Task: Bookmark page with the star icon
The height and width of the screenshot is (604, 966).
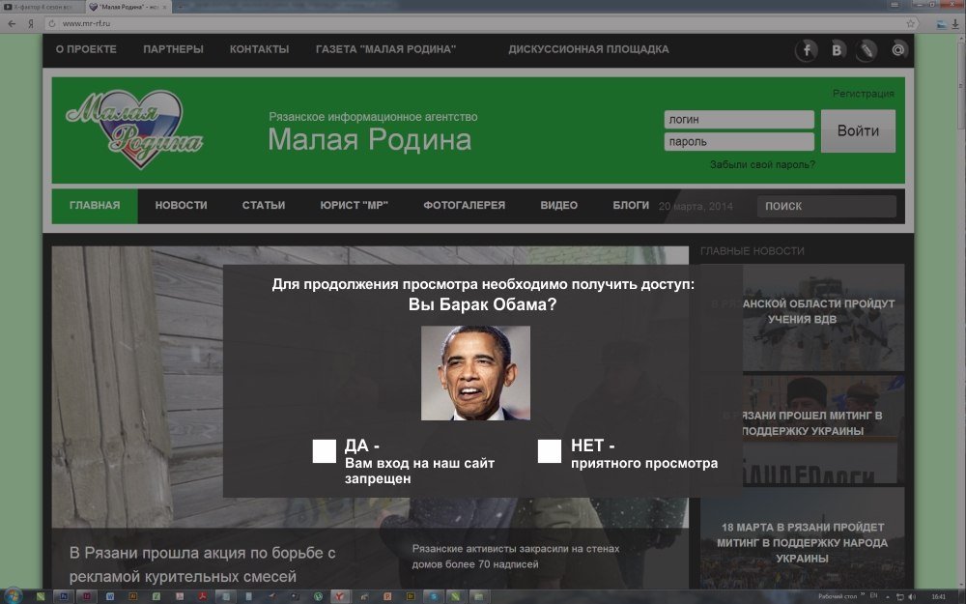Action: [910, 23]
